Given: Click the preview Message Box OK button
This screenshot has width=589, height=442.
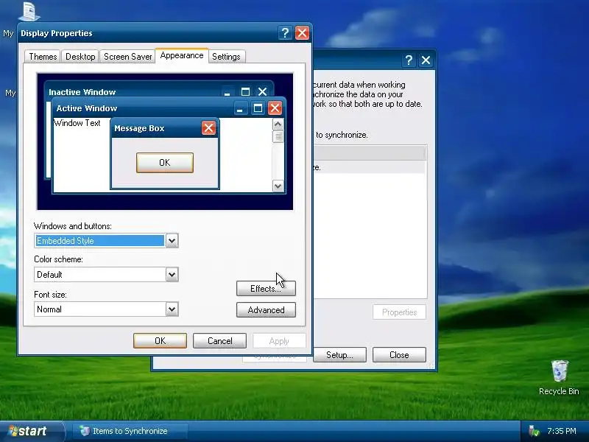Looking at the screenshot, I should click(164, 163).
